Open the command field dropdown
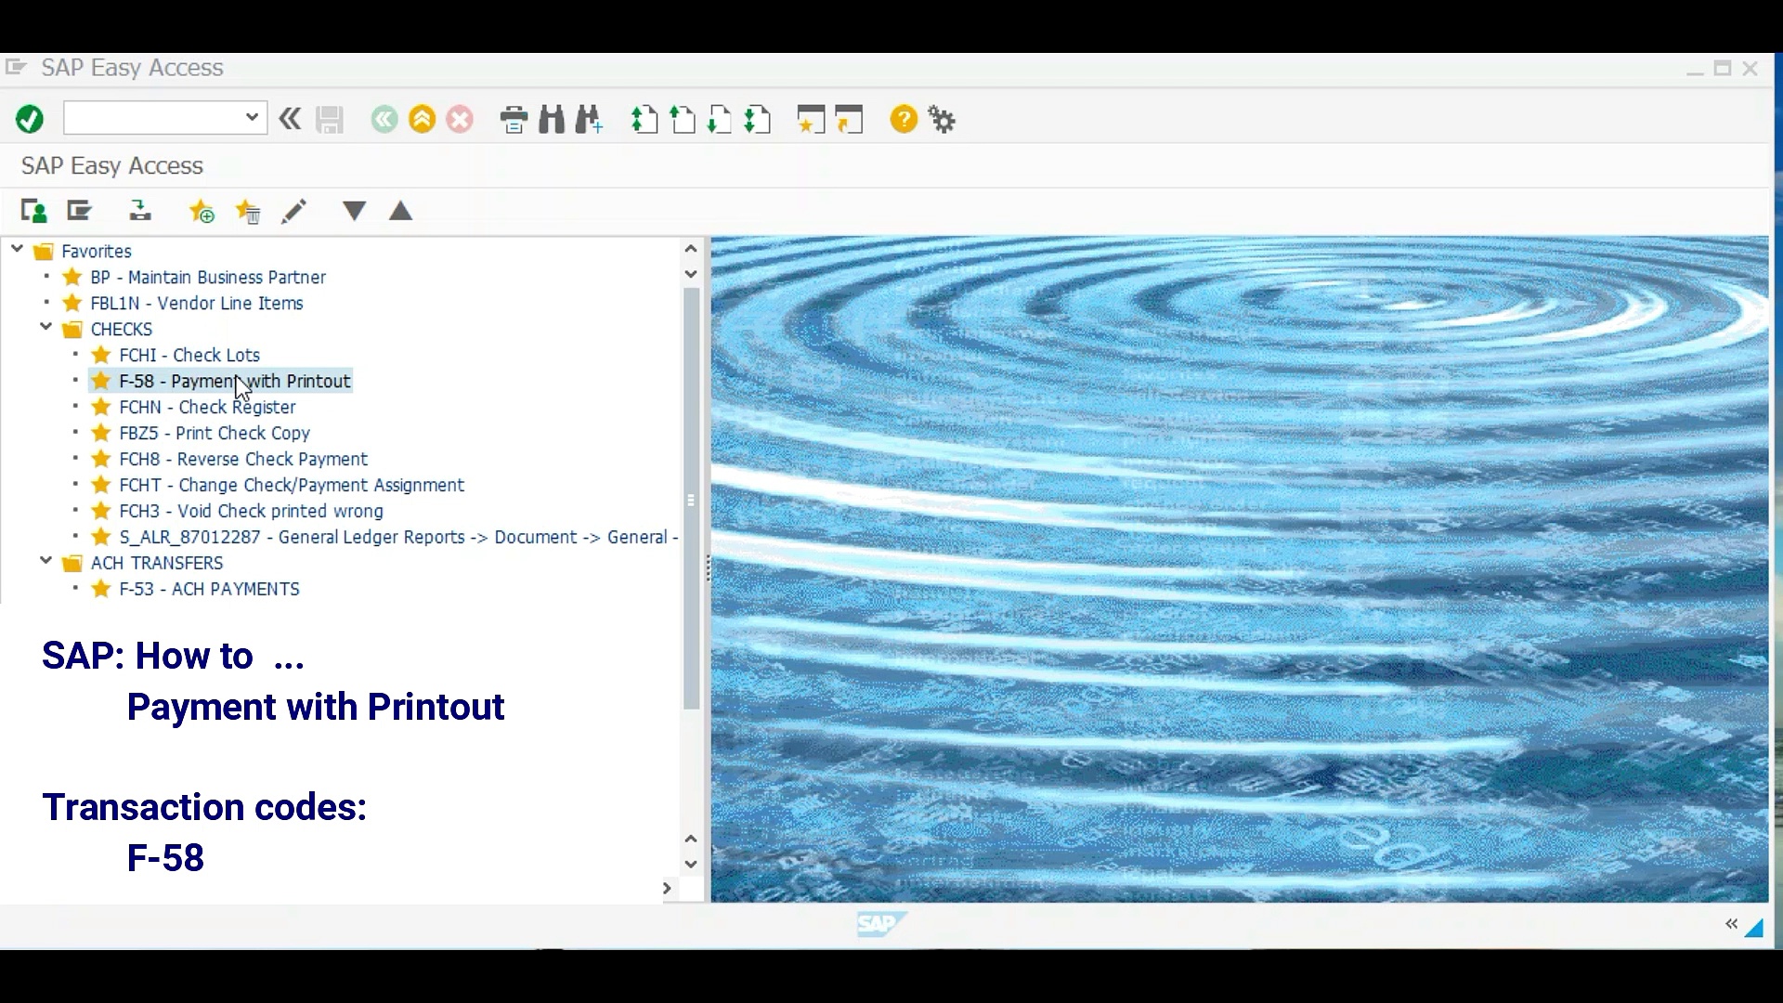Viewport: 1783px width, 1003px height. [250, 117]
